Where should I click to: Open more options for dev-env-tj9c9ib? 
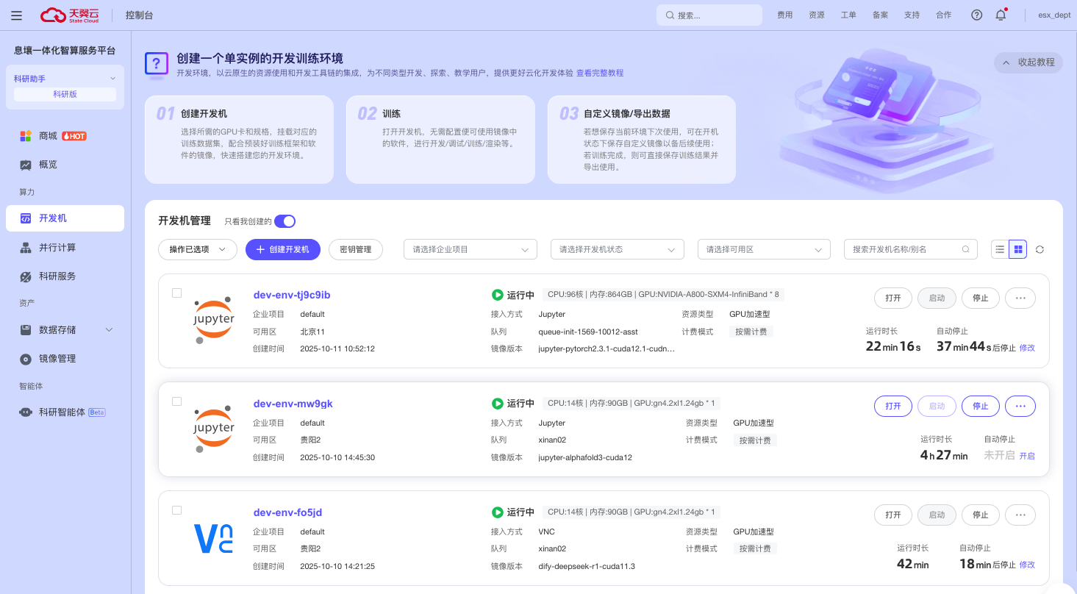click(1020, 298)
